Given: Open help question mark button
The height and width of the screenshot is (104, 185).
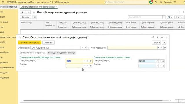Looking at the screenshot, I should click(164, 43).
